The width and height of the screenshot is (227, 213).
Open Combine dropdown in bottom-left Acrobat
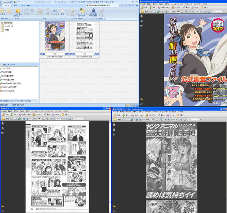(x=14, y=115)
